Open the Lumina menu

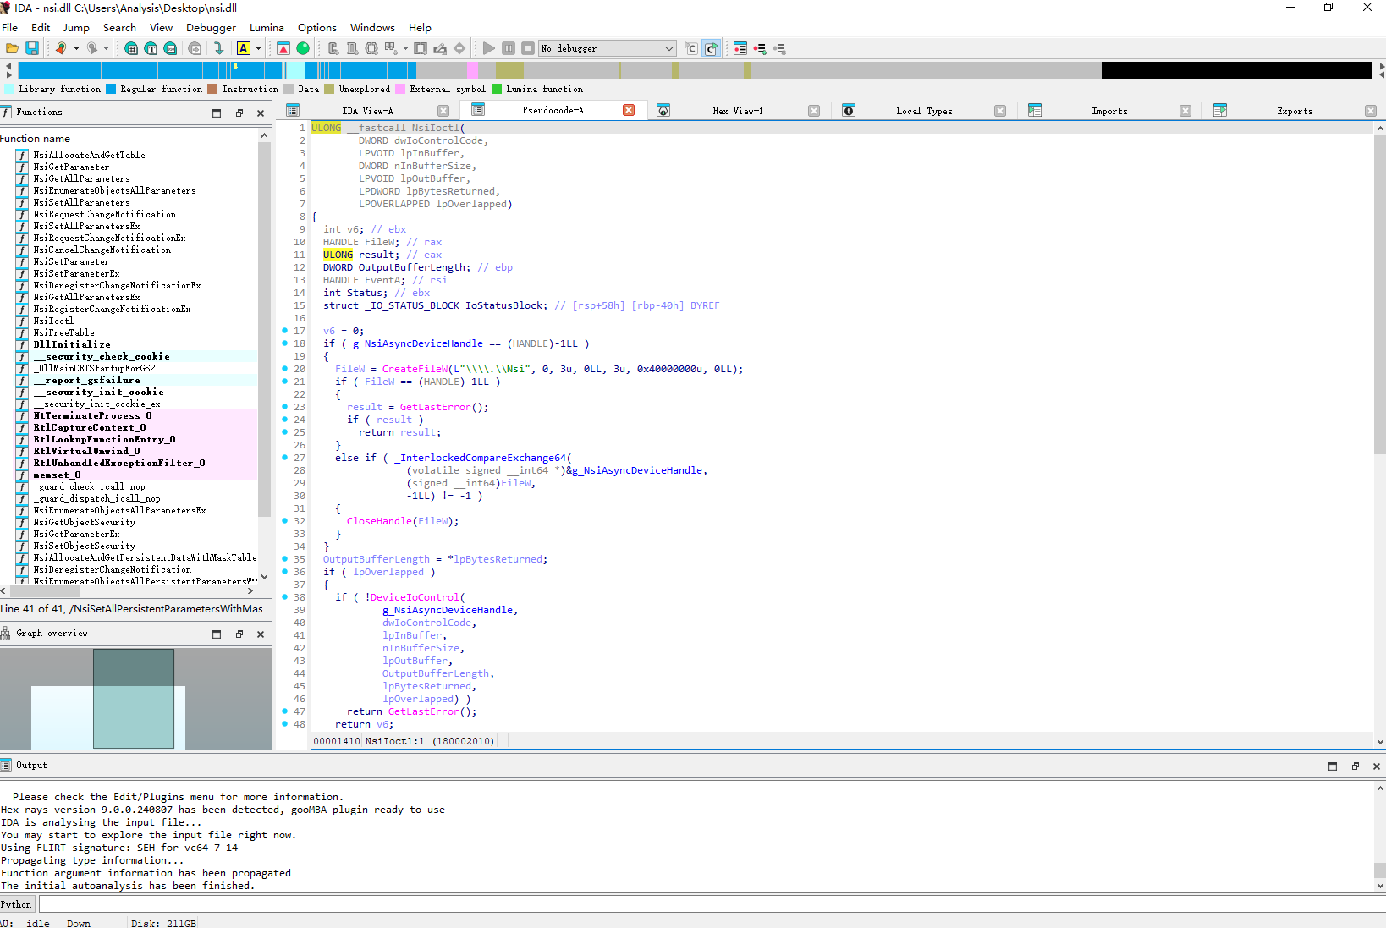click(x=267, y=27)
